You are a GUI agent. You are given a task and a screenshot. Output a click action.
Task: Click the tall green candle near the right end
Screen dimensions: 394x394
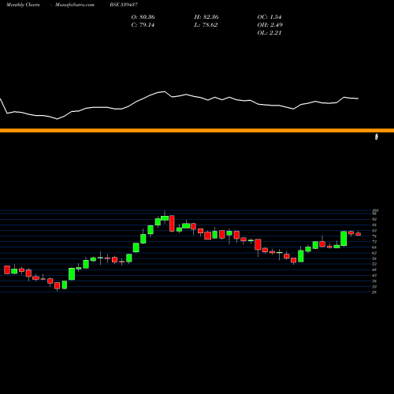coord(344,239)
